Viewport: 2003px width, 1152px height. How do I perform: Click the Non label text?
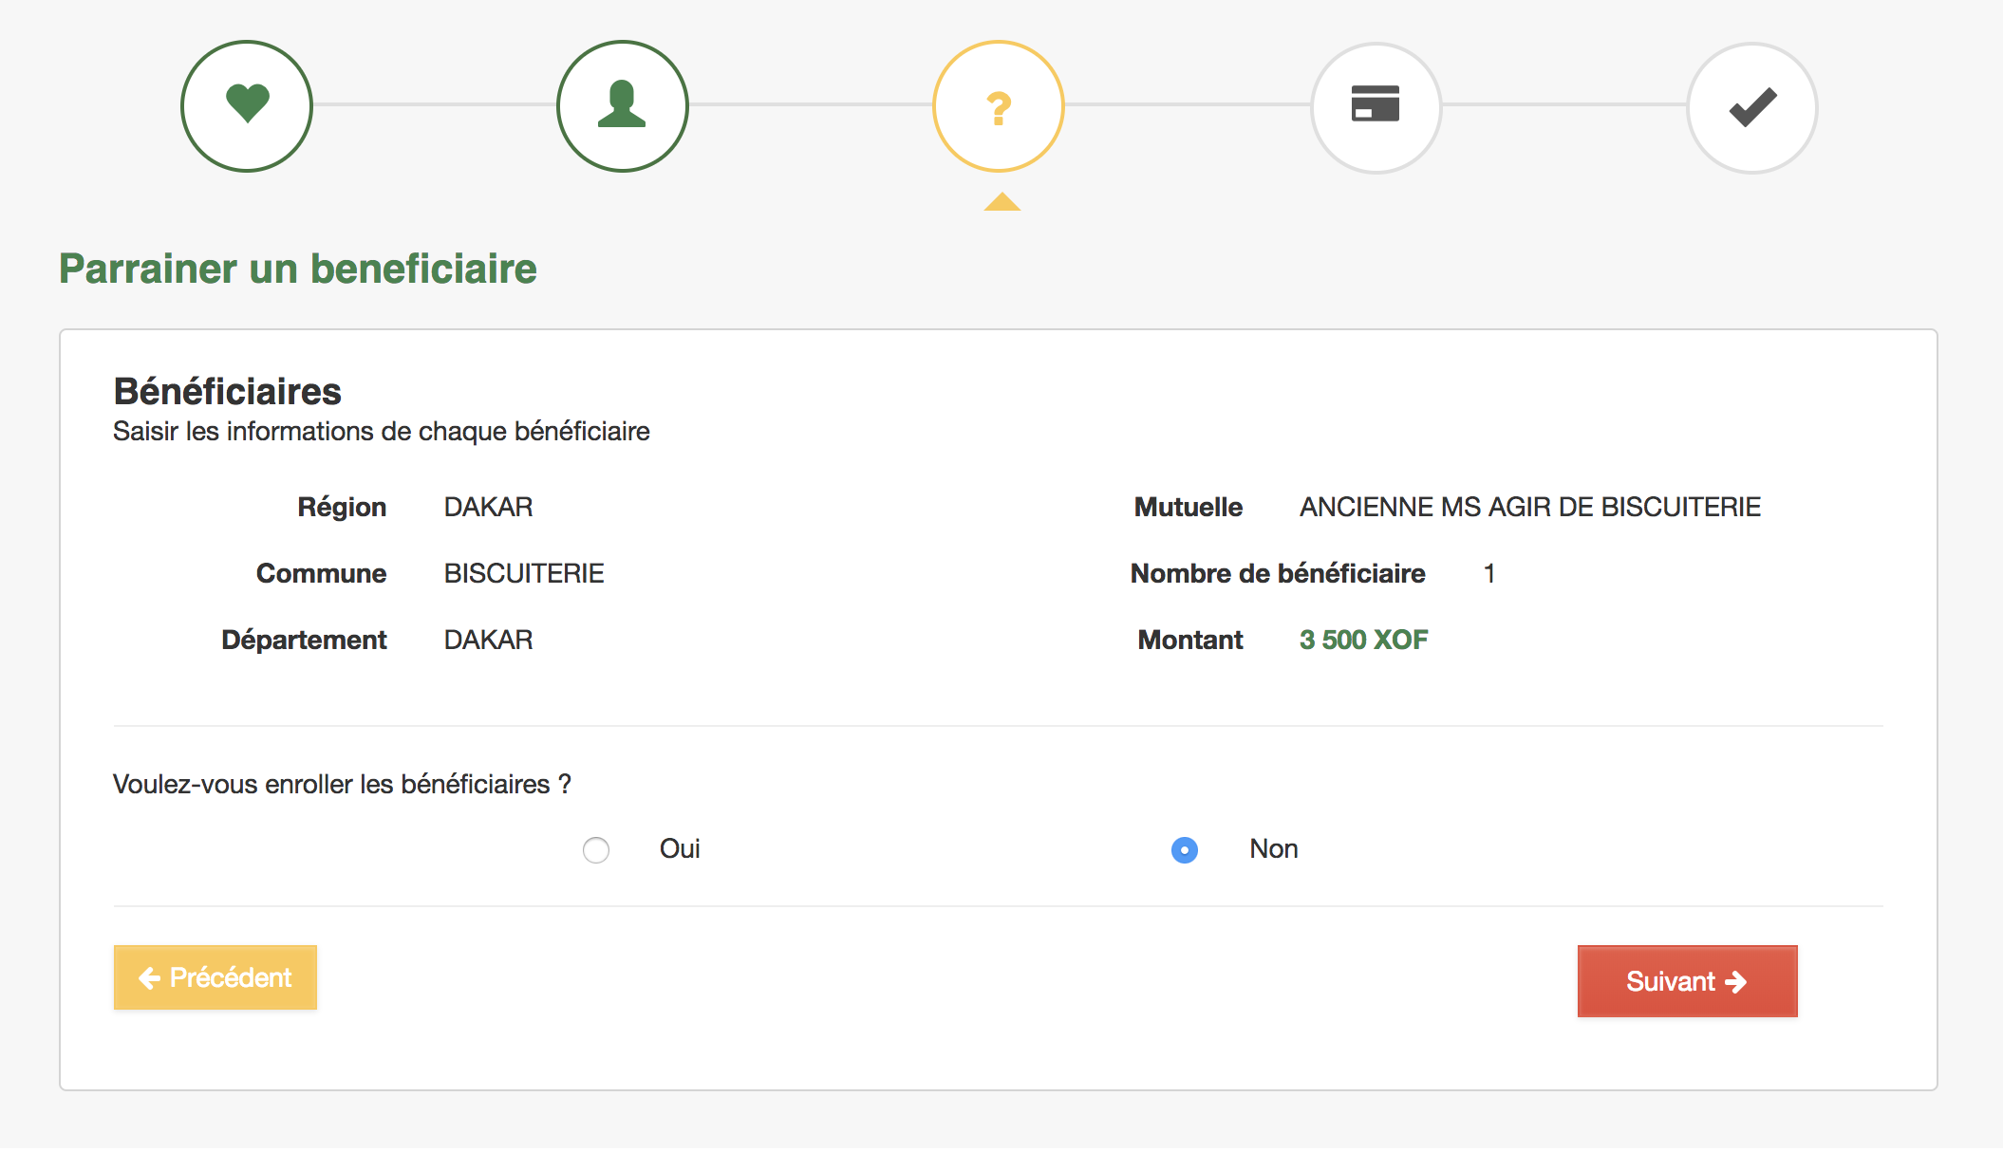pos(1273,848)
